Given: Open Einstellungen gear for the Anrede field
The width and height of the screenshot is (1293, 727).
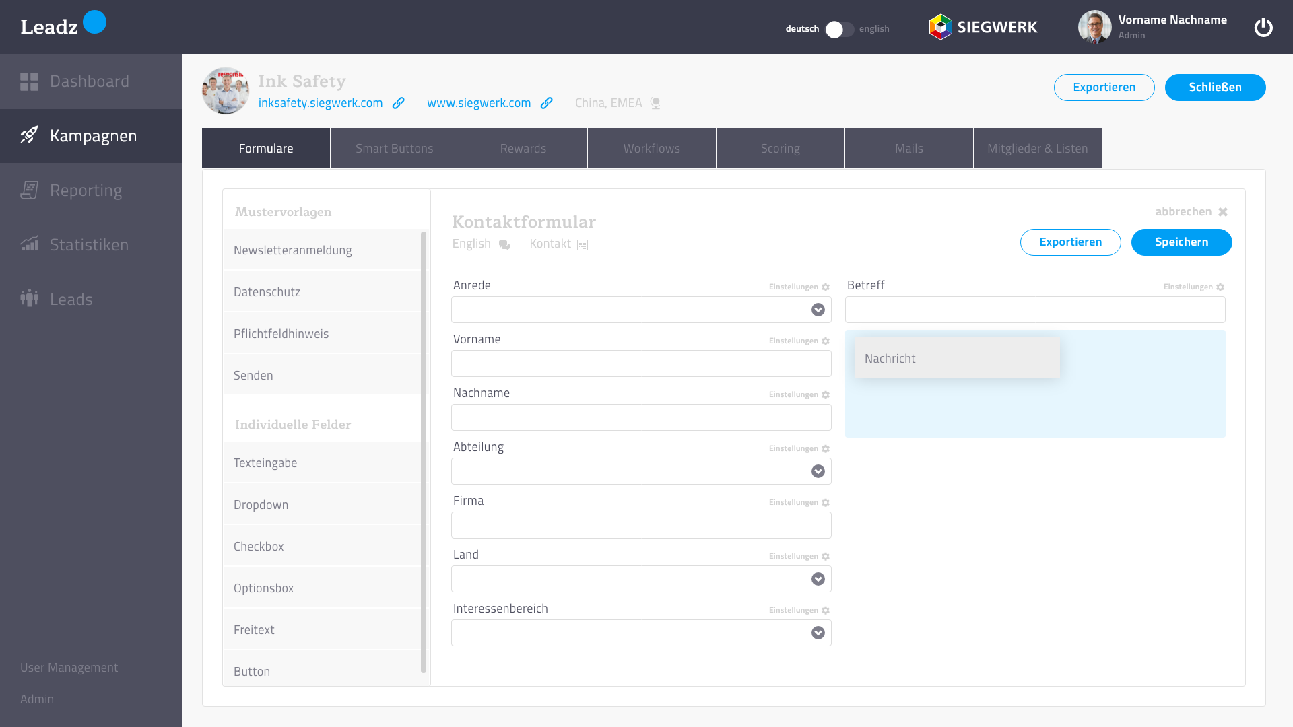Looking at the screenshot, I should 826,287.
